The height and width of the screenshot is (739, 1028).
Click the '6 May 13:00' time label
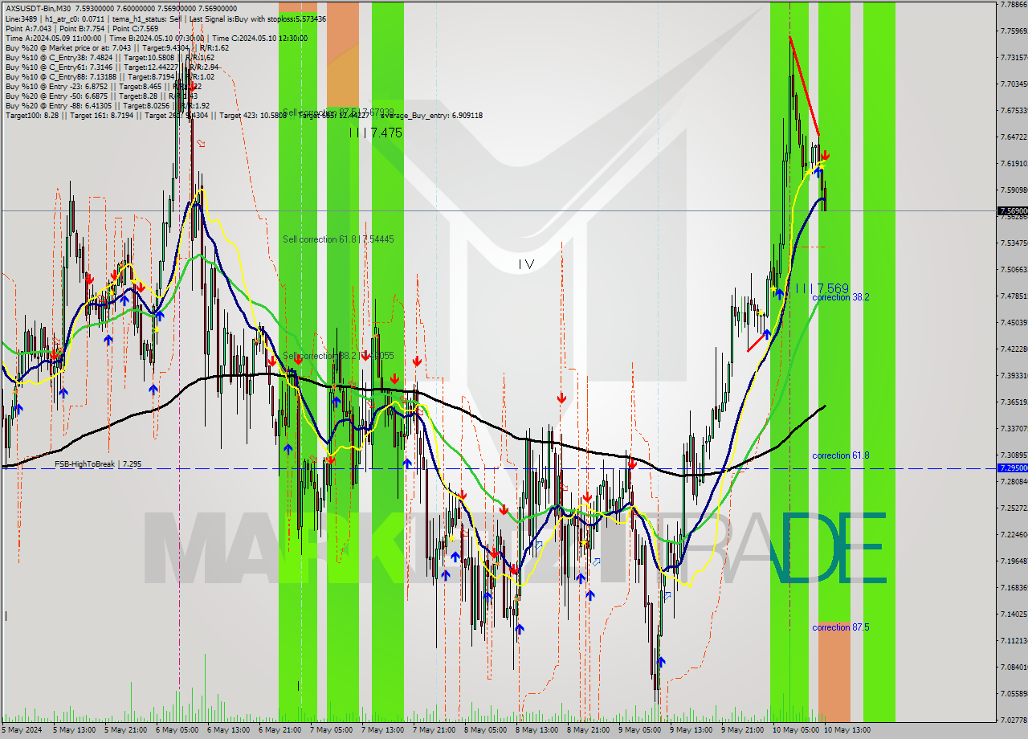click(229, 730)
